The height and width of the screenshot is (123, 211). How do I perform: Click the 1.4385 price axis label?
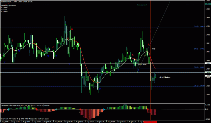tap(208, 95)
